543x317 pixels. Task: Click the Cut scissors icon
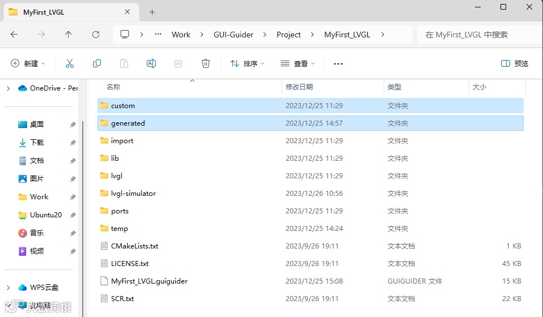tap(70, 63)
